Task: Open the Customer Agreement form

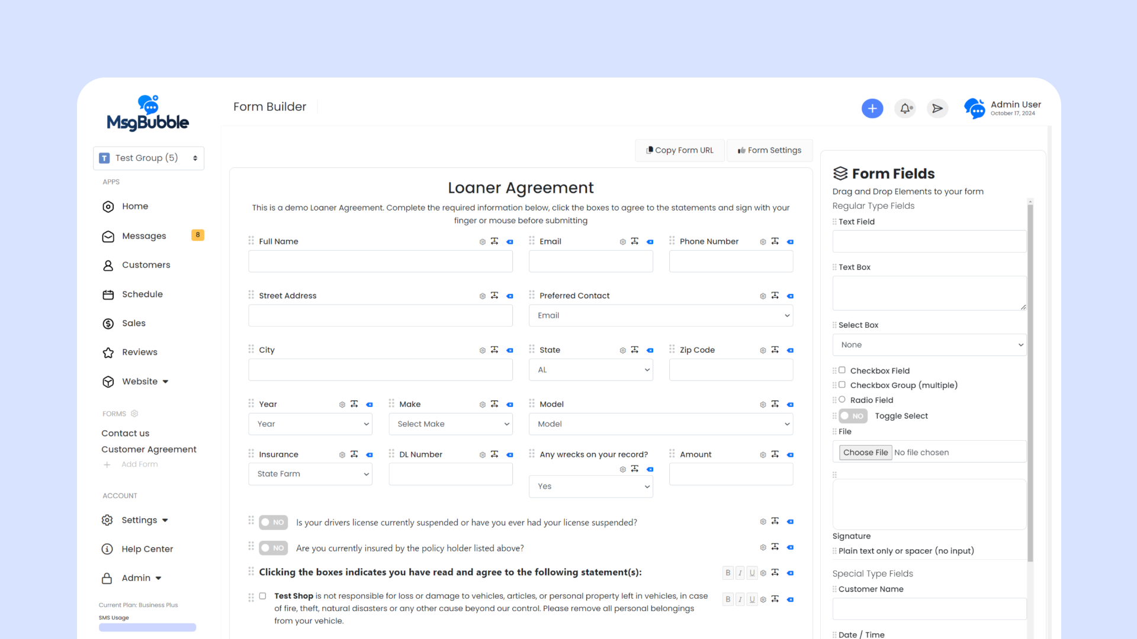Action: (149, 450)
